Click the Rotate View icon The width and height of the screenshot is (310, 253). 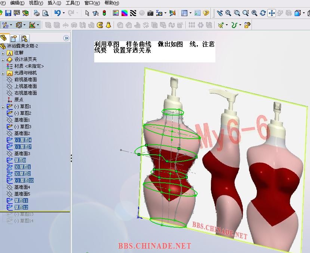click(x=263, y=13)
